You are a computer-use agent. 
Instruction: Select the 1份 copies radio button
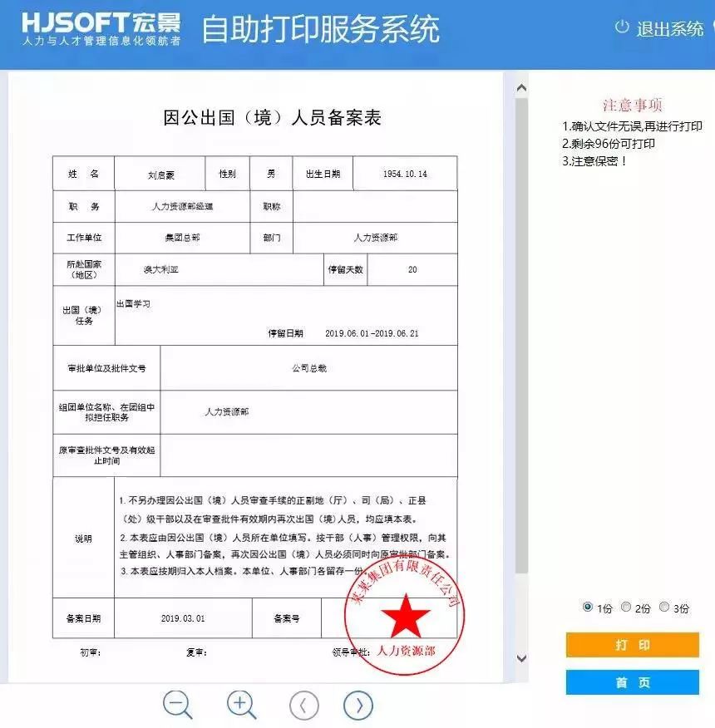(x=589, y=607)
